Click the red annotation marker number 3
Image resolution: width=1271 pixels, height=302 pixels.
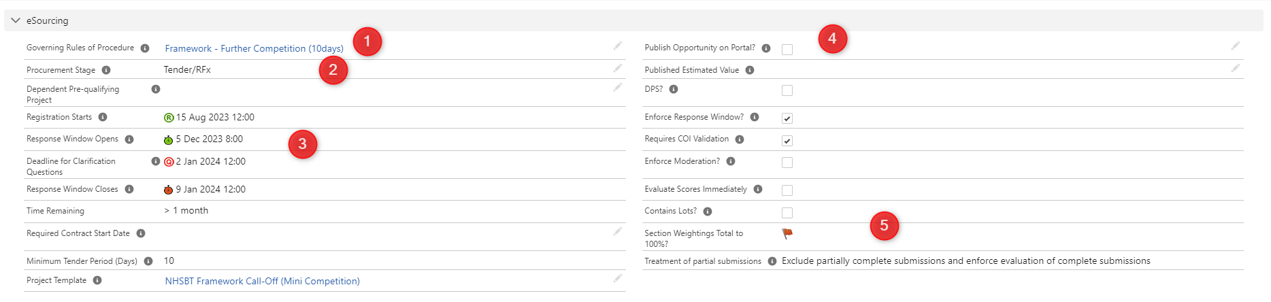pos(303,144)
